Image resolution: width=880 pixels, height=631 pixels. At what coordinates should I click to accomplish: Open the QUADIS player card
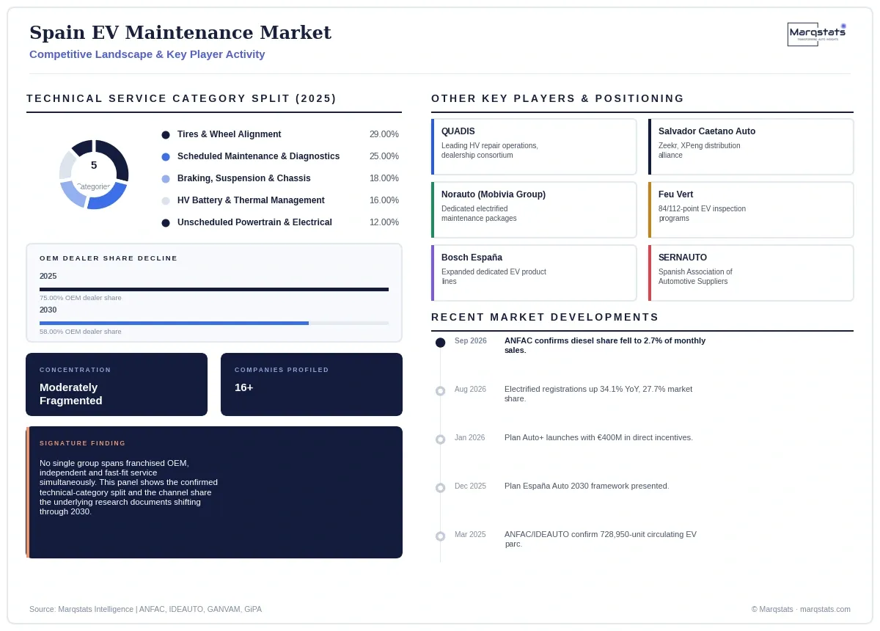point(534,147)
